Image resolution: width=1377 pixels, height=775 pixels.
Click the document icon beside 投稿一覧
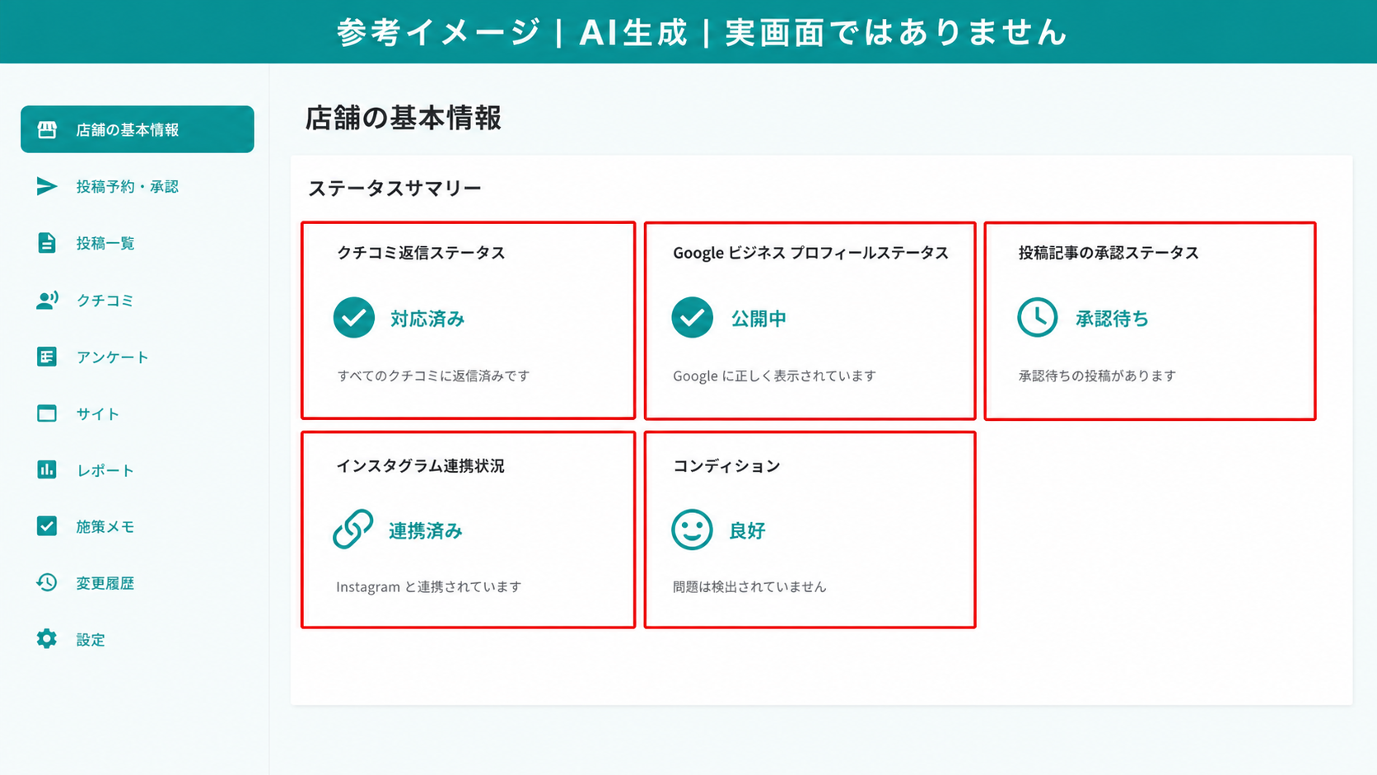pyautogui.click(x=47, y=243)
